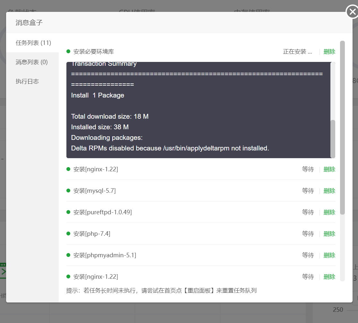Click the 重启面板 hint text at bottom
Image resolution: width=358 pixels, height=323 pixels.
pyautogui.click(x=199, y=291)
